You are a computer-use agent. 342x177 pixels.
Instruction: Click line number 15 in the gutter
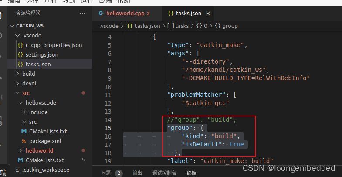pos(108,128)
